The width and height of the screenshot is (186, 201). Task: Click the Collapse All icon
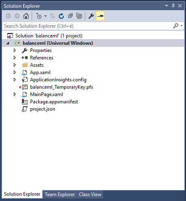click(70, 16)
